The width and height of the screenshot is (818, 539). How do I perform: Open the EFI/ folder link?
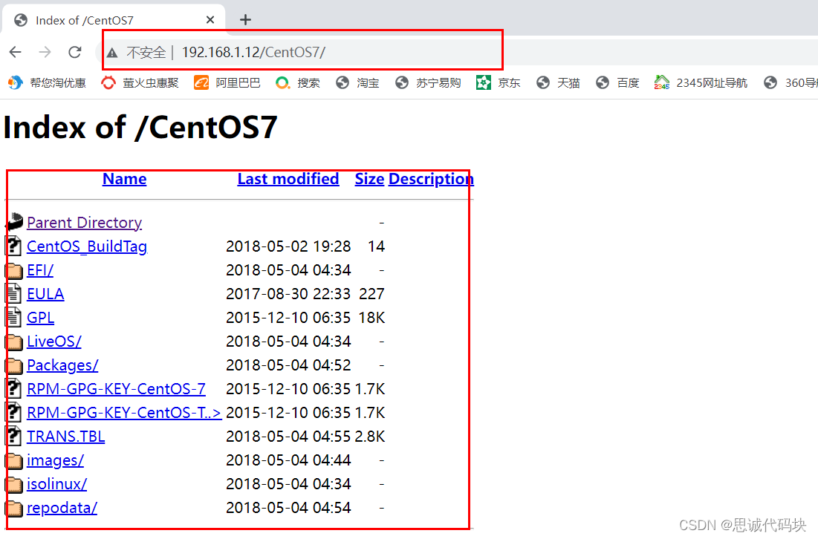click(40, 270)
